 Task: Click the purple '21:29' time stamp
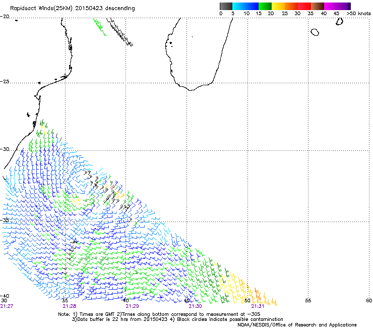pyautogui.click(x=132, y=306)
